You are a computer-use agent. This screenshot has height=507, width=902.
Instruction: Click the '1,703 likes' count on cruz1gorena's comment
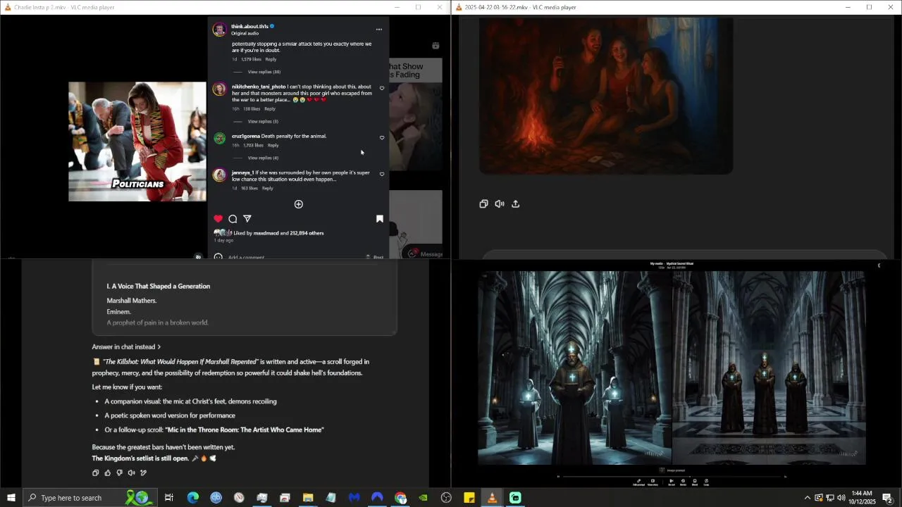pyautogui.click(x=253, y=145)
